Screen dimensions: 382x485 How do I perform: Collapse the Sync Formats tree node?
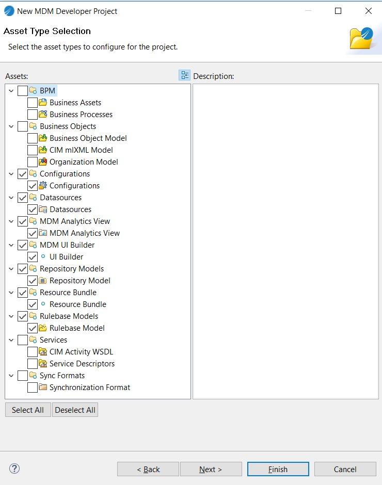[11, 376]
